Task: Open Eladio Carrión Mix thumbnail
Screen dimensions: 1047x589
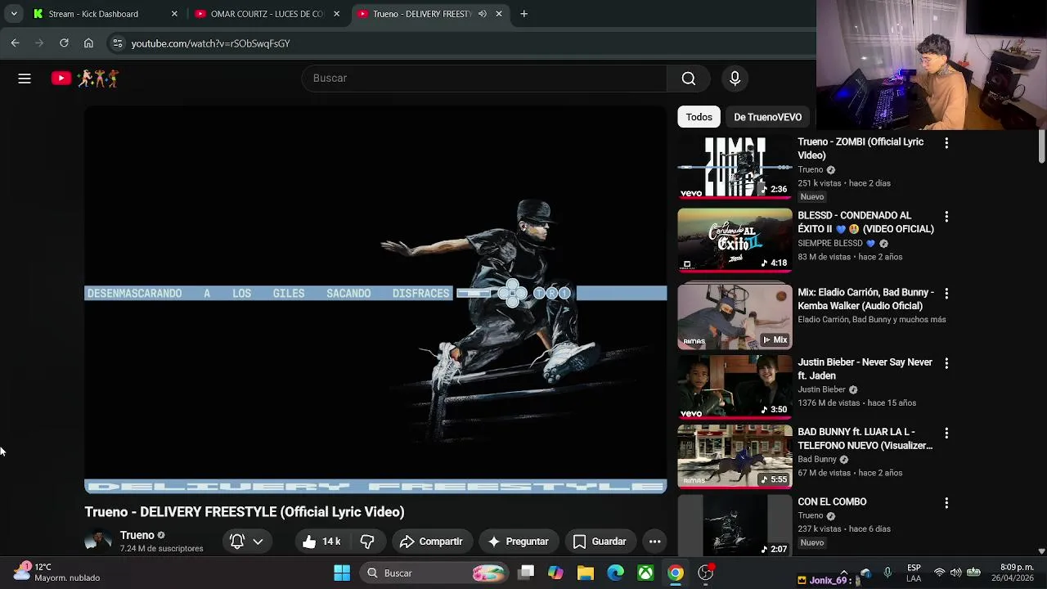Action: point(735,316)
